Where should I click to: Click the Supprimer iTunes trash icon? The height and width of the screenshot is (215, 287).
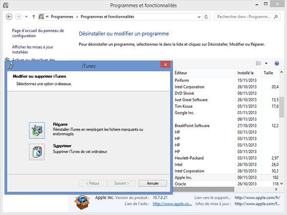click(37, 152)
